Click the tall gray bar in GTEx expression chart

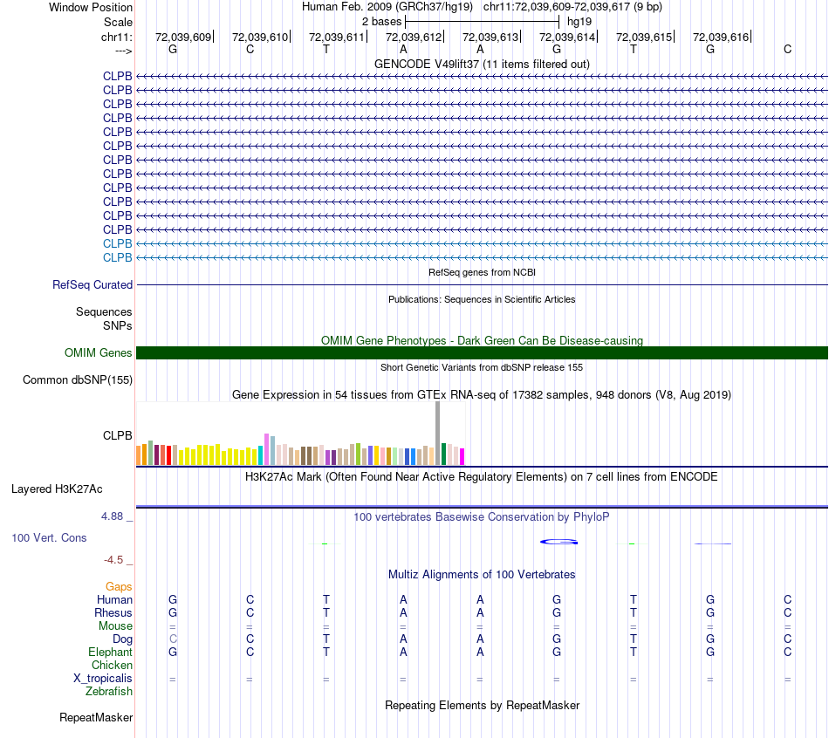pos(437,433)
